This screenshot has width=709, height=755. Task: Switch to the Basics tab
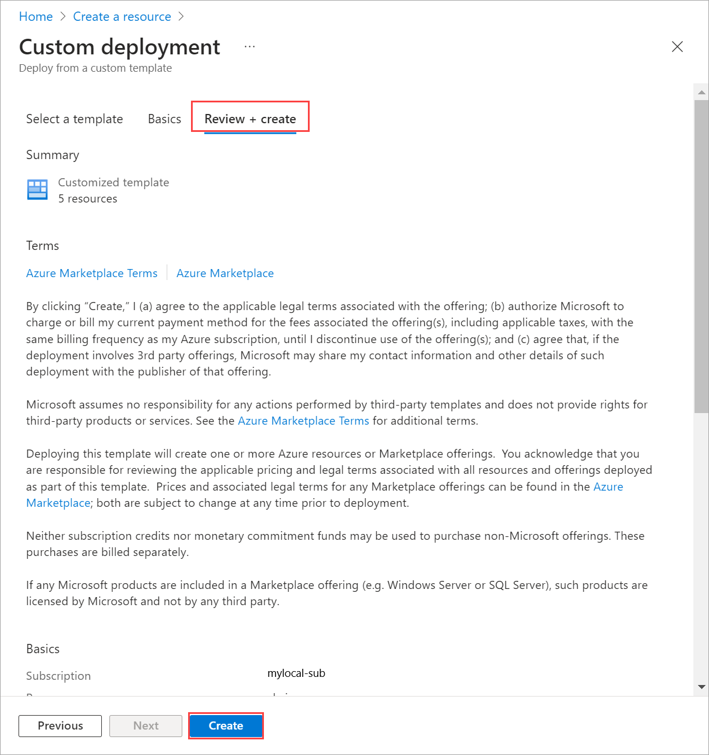tap(164, 119)
